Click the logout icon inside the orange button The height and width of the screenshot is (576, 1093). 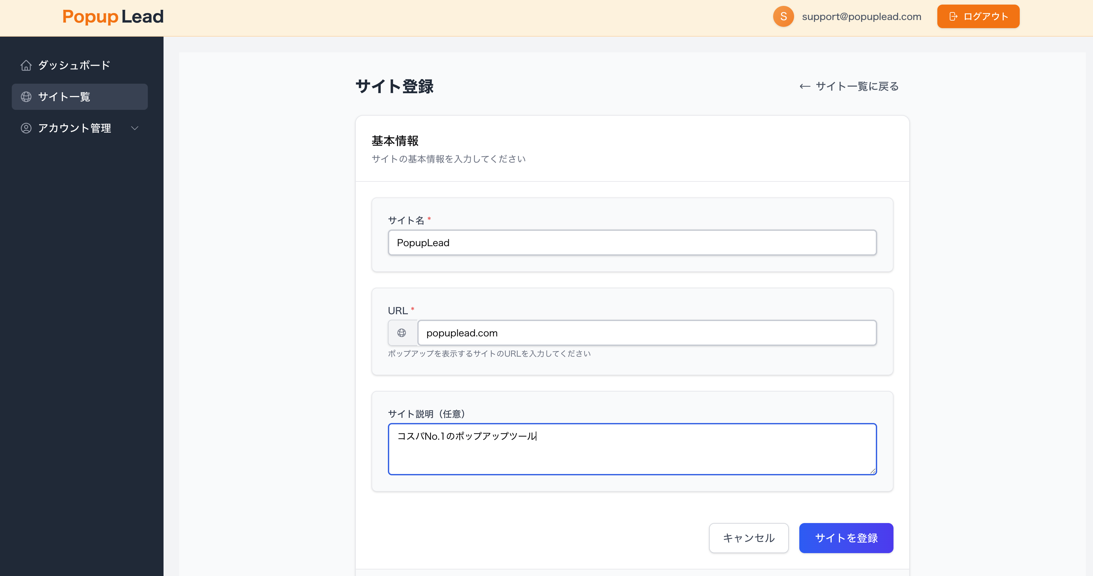pos(954,16)
